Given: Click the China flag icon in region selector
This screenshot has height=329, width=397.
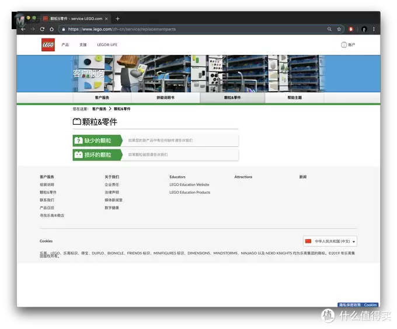Looking at the screenshot, I should (x=308, y=242).
